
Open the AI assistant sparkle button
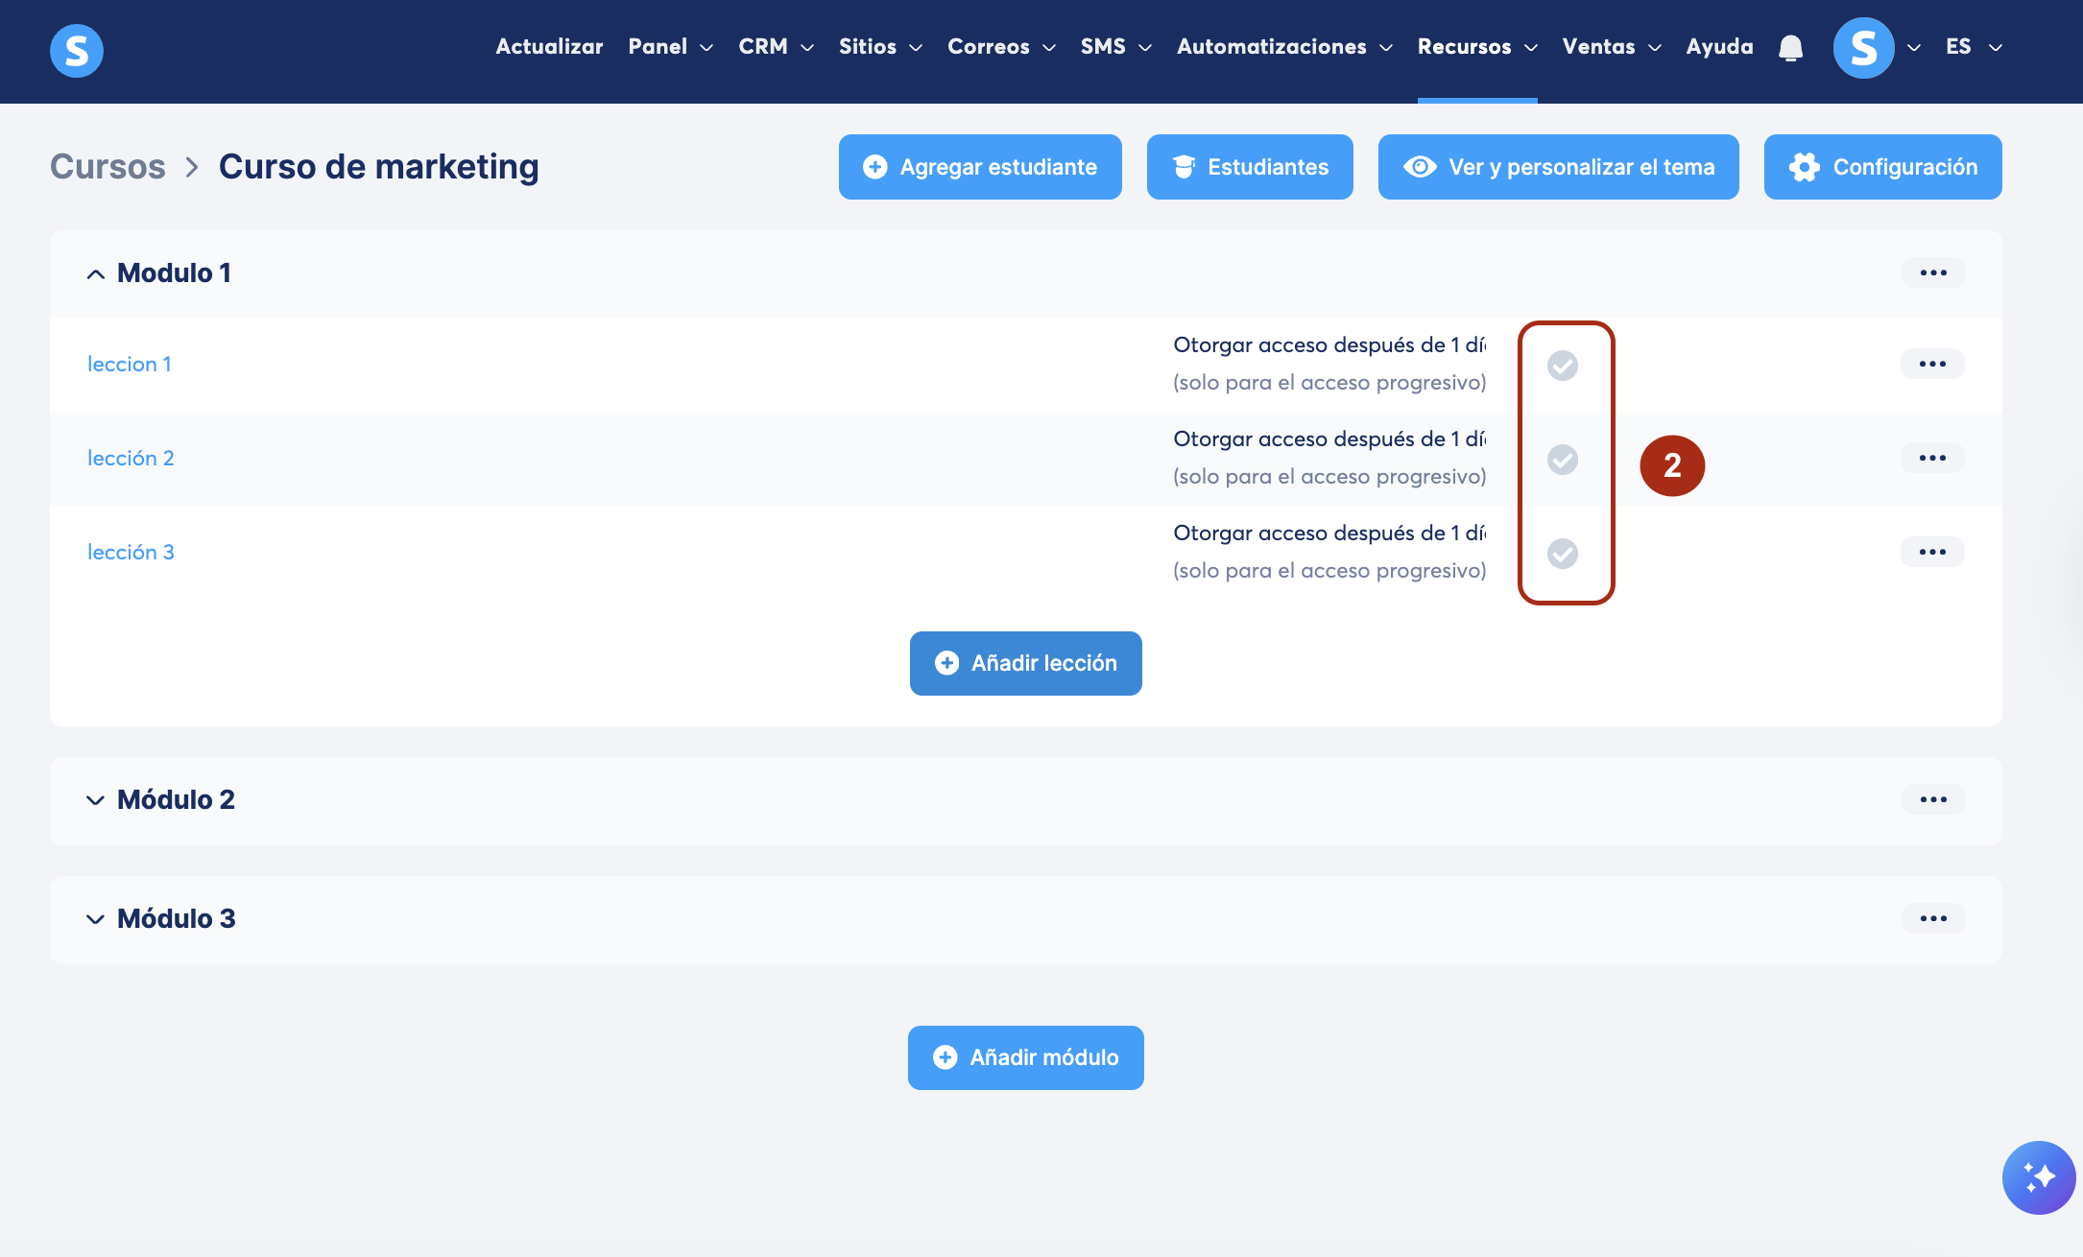pos(2039,1177)
